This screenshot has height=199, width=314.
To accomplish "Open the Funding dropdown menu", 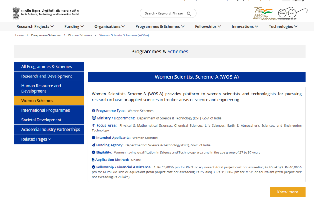I will [x=74, y=26].
